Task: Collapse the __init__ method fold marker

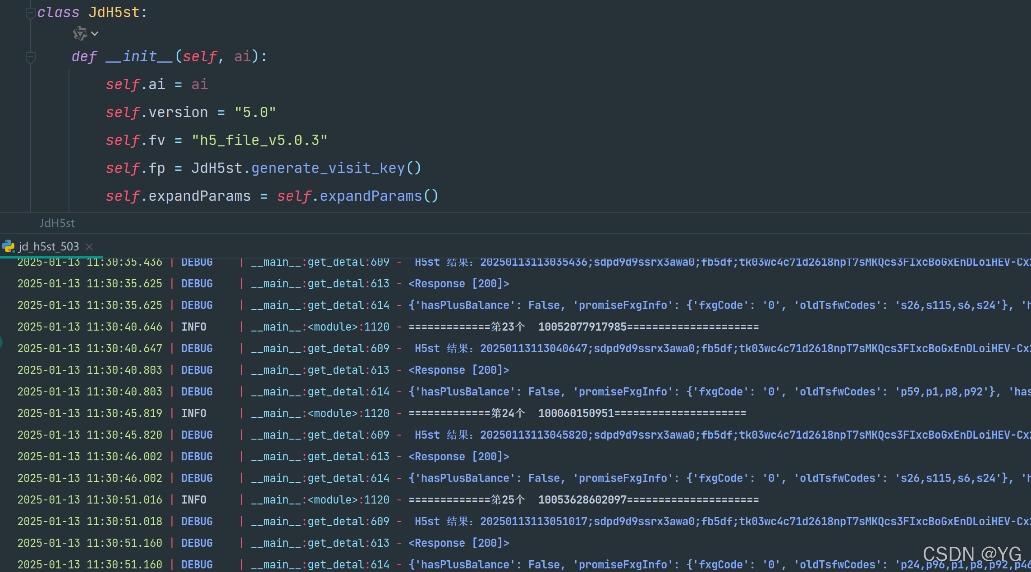Action: [30, 57]
